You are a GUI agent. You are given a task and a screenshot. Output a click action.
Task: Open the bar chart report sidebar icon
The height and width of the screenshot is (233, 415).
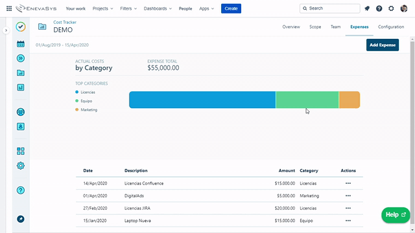[x=21, y=87]
